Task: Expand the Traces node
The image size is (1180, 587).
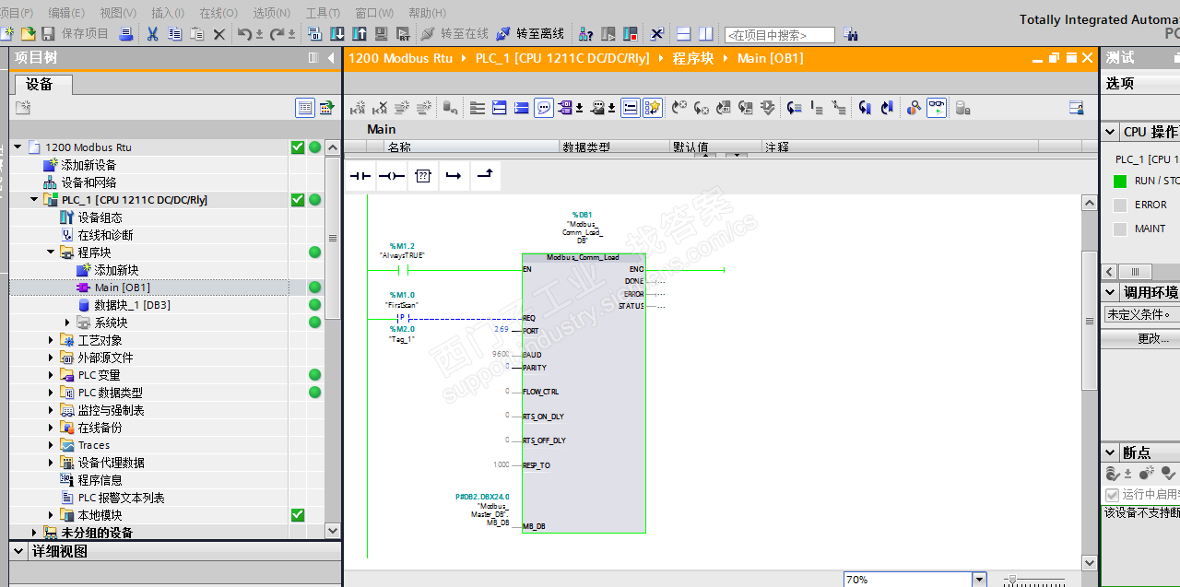Action: (x=52, y=445)
